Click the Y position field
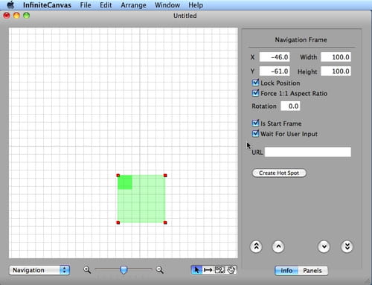This screenshot has width=372, height=285. coord(275,71)
